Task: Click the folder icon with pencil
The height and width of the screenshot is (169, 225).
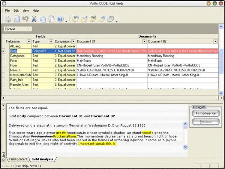Action: pyautogui.click(x=84, y=19)
